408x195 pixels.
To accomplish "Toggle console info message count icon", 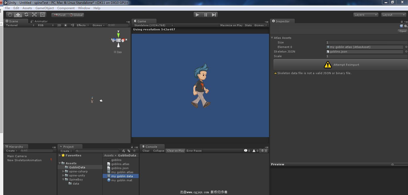I will coord(247,151).
